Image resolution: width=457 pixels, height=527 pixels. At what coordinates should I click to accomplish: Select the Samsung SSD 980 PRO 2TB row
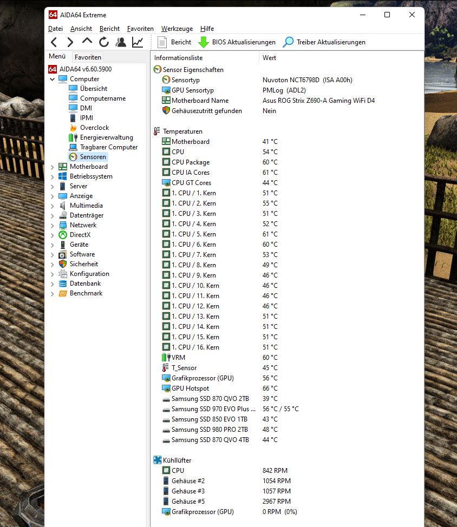pos(288,429)
